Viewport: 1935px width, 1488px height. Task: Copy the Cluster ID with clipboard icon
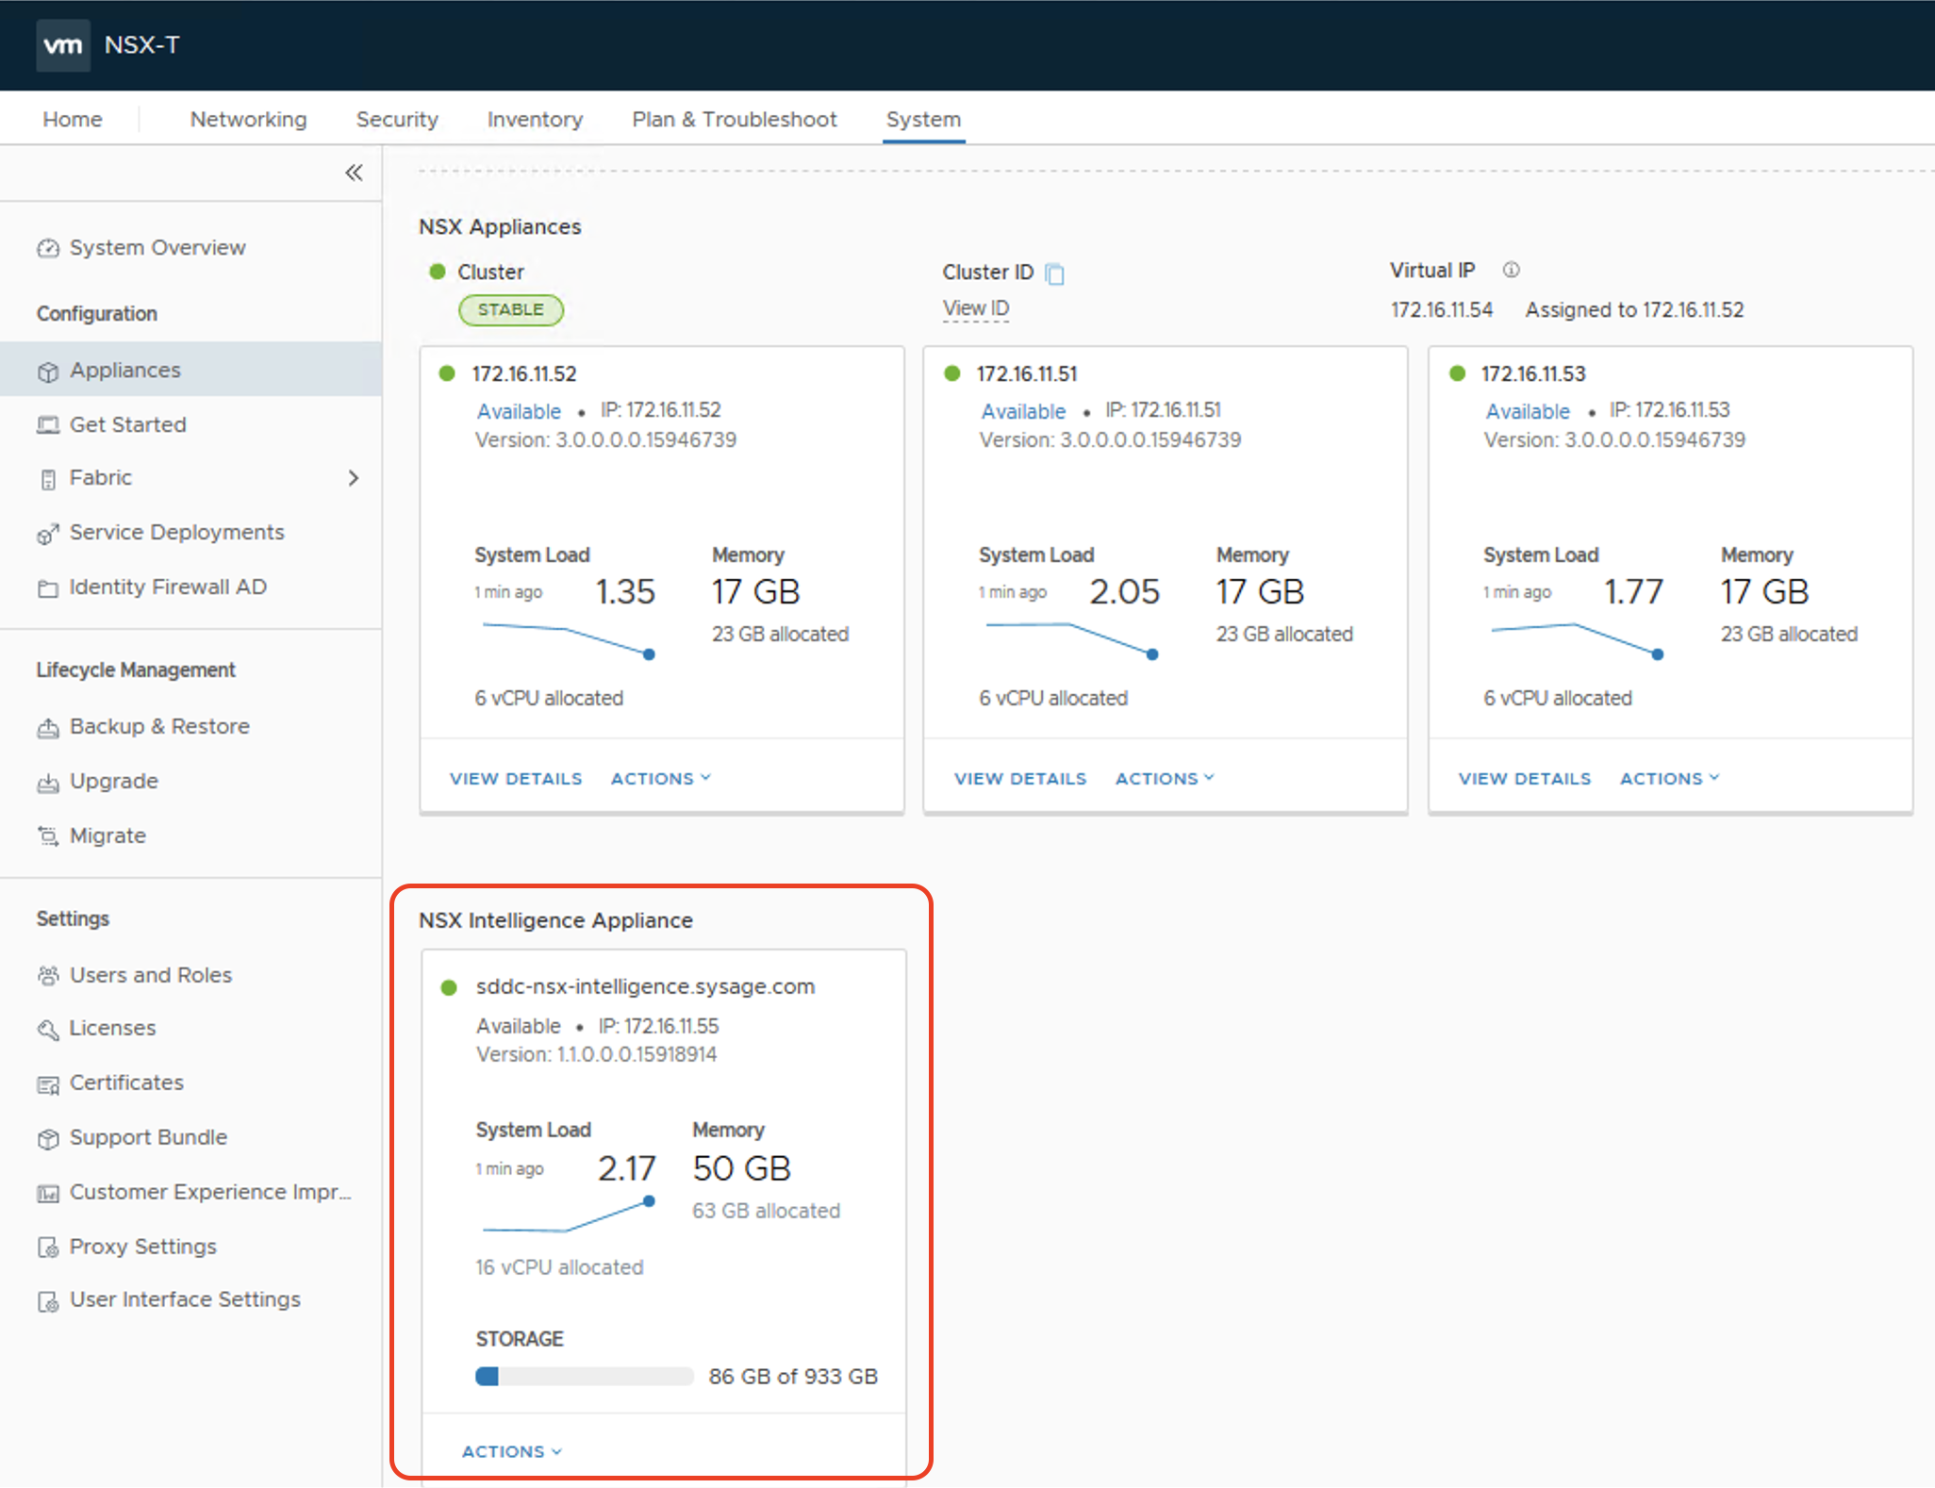(x=1055, y=273)
